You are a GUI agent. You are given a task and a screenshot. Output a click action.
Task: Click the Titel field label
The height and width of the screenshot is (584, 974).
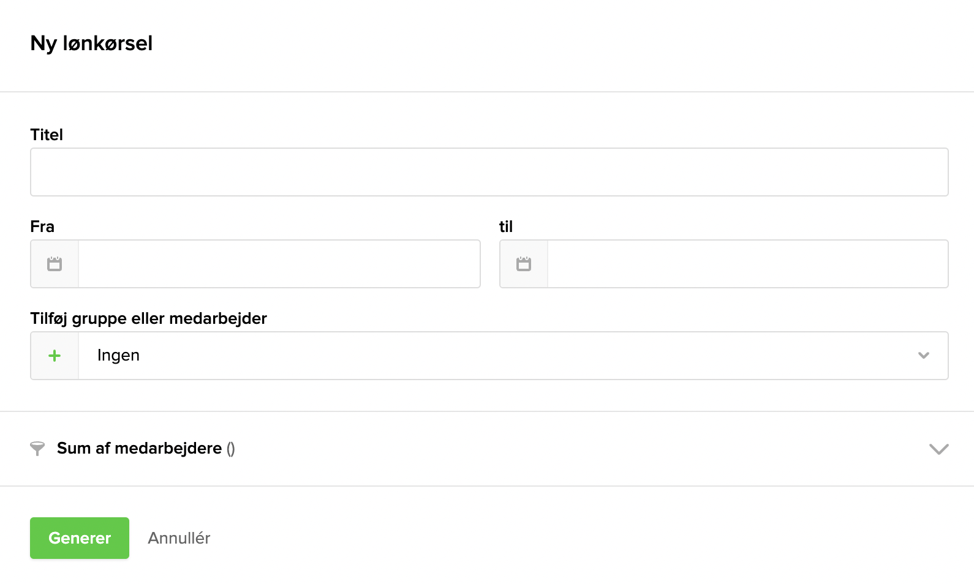click(x=47, y=135)
